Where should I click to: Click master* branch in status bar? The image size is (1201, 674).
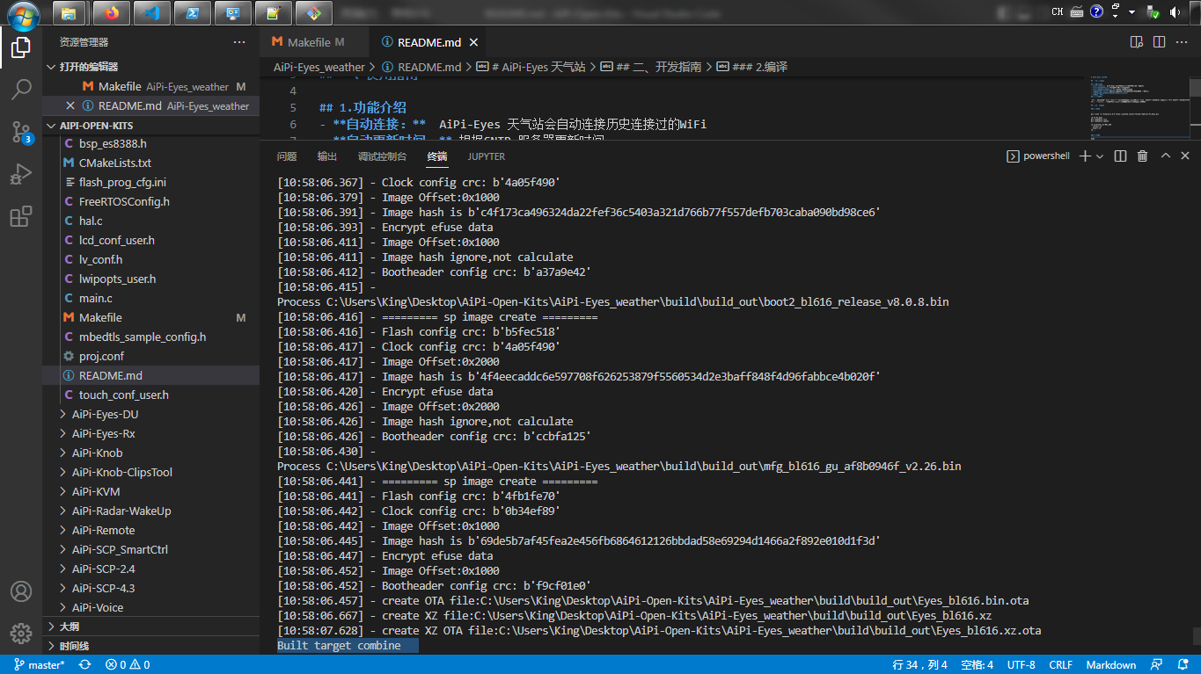tap(40, 665)
